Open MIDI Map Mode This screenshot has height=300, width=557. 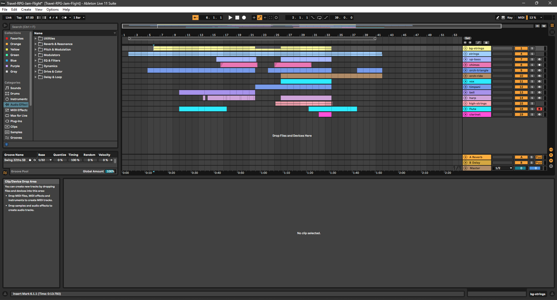(521, 18)
